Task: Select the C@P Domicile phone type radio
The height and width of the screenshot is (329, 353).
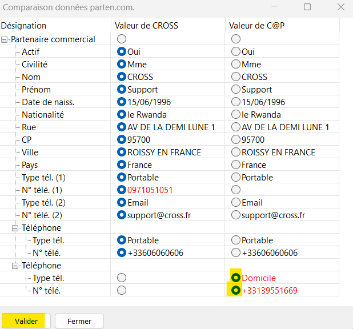Action: click(236, 278)
